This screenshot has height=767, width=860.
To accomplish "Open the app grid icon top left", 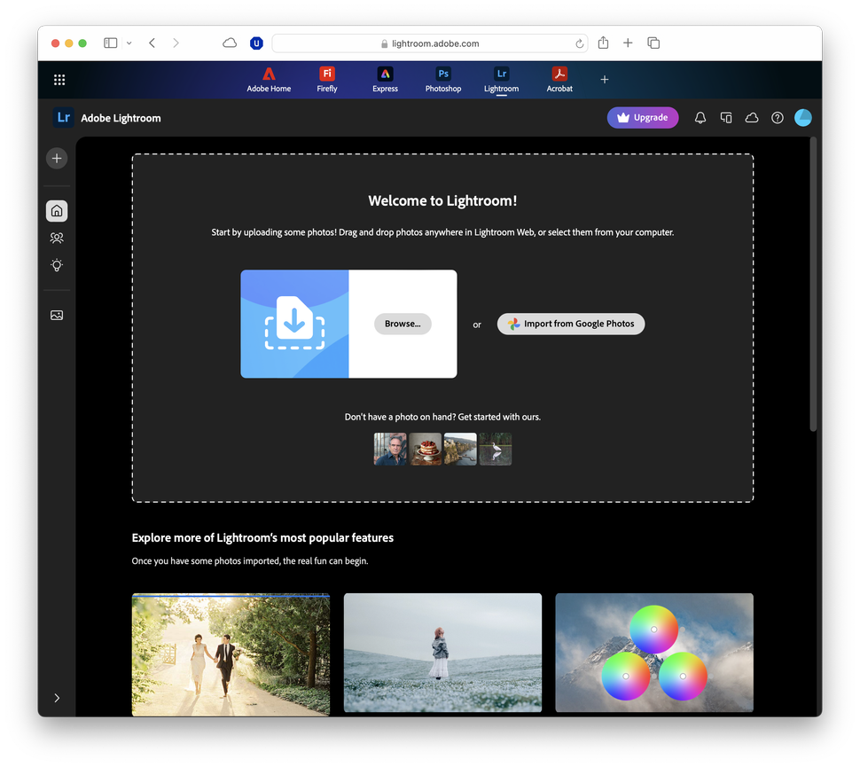I will click(x=59, y=79).
